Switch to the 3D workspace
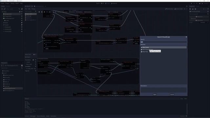Viewport: 210px width, 118px height. [102, 4]
